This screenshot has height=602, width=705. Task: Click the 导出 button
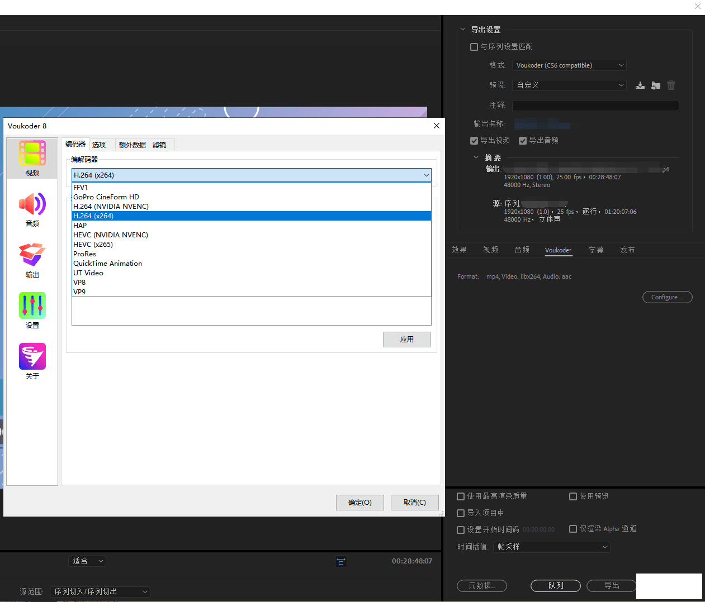pos(612,586)
